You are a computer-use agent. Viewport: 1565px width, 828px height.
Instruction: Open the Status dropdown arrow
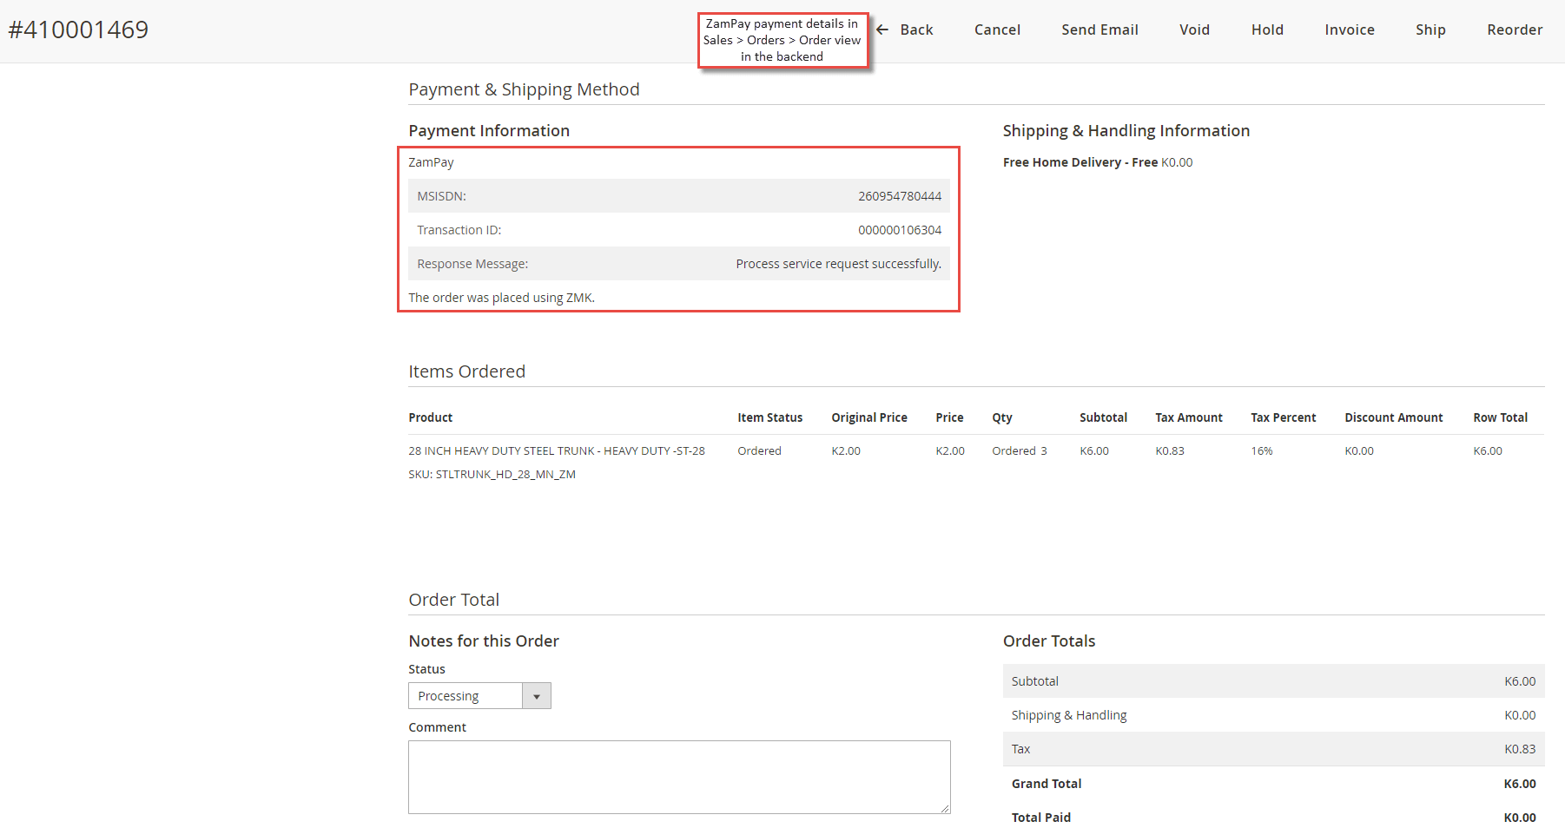coord(537,696)
